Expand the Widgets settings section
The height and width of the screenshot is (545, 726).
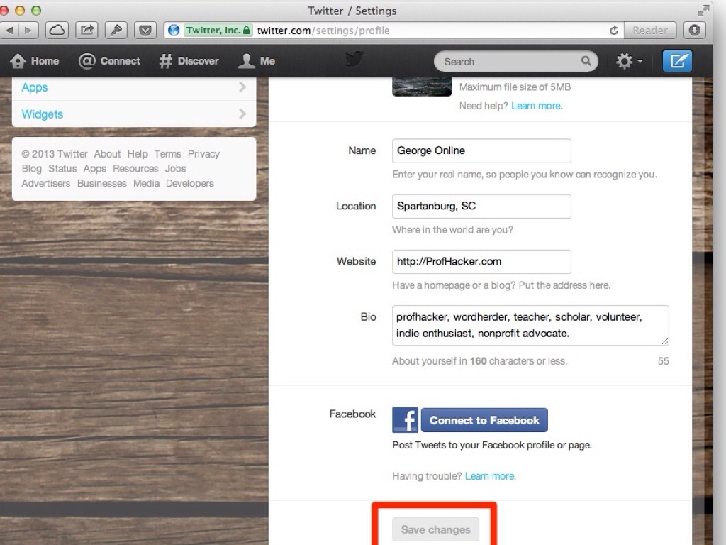134,114
